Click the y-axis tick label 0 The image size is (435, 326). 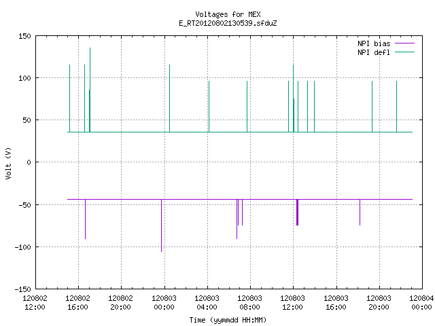29,162
